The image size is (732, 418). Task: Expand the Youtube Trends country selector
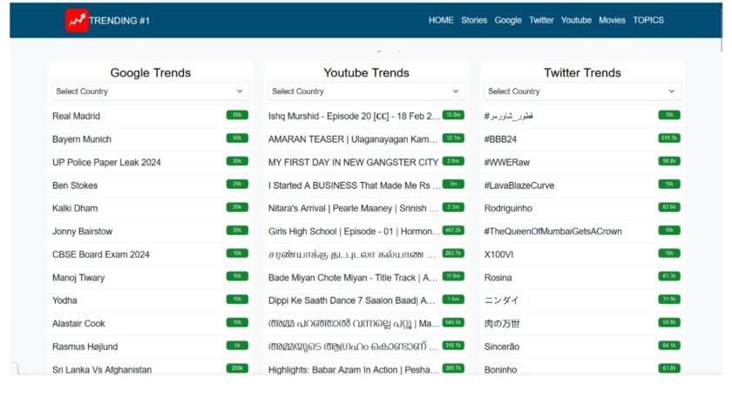[366, 91]
